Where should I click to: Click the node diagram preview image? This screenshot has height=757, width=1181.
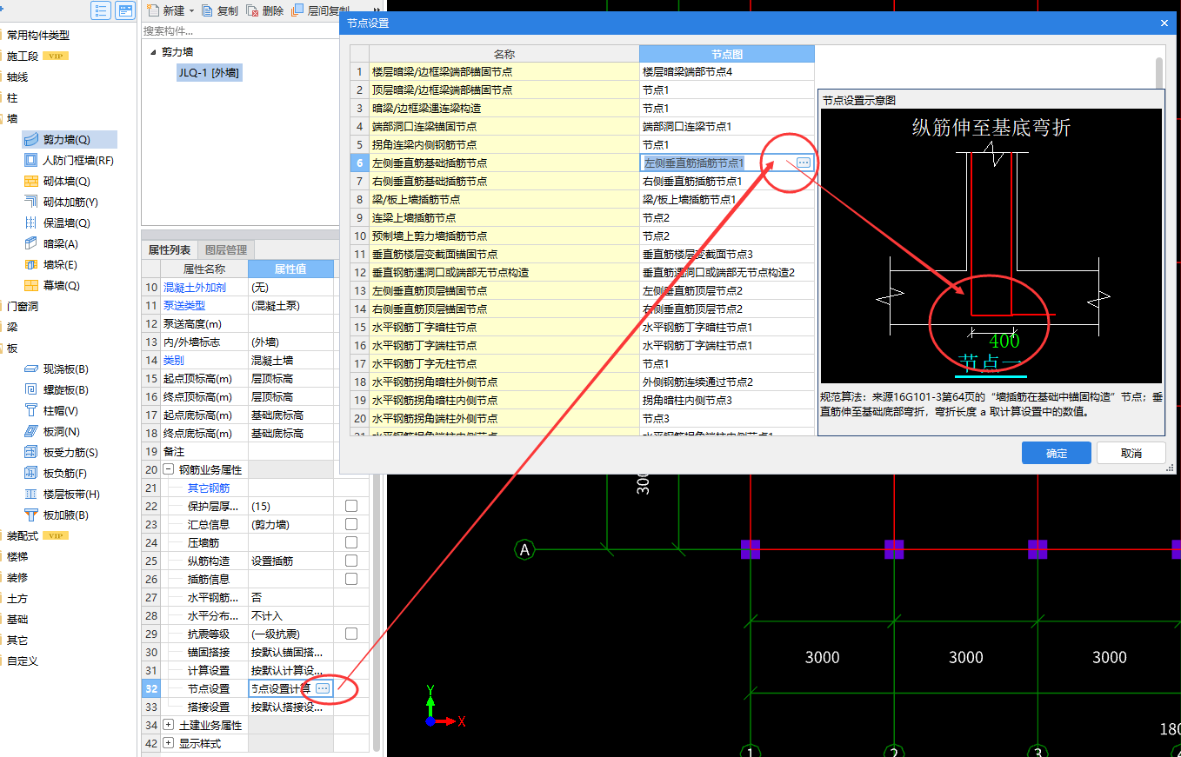(x=991, y=246)
